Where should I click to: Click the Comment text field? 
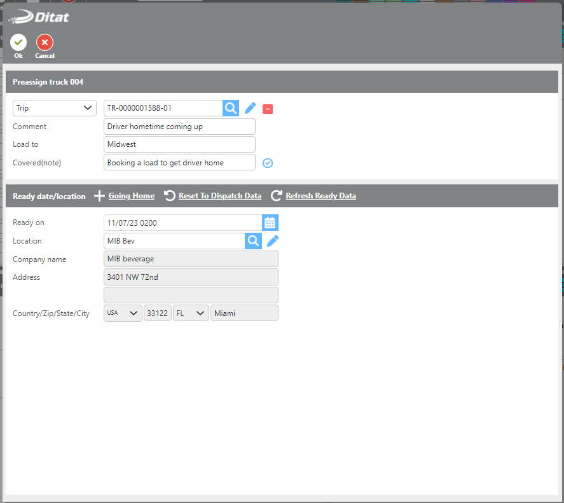(x=179, y=127)
